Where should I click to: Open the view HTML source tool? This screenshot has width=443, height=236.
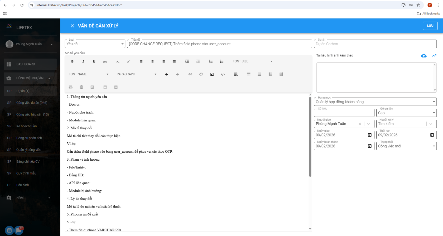[223, 74]
